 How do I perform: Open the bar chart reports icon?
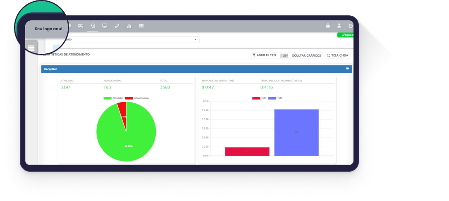129,26
